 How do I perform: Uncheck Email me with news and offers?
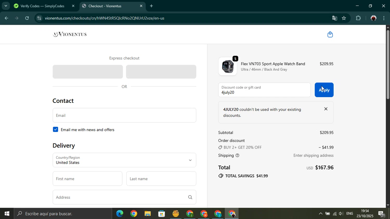pyautogui.click(x=55, y=129)
